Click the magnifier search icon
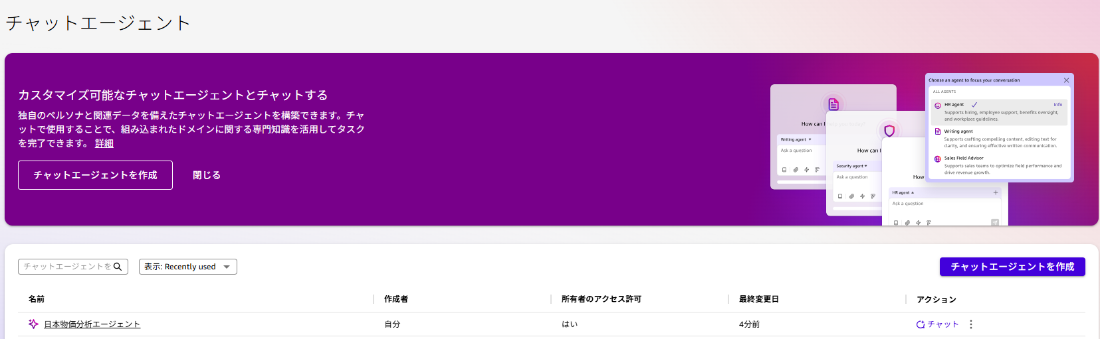The height and width of the screenshot is (339, 1100). coord(118,267)
